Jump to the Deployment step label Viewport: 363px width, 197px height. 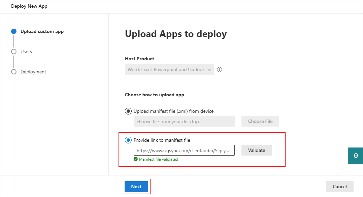pyautogui.click(x=33, y=72)
